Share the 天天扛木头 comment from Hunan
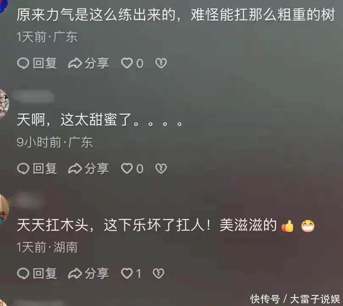Viewport: 343px width, 306px height. (89, 273)
